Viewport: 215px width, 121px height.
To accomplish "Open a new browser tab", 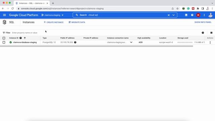I will point(53,3).
